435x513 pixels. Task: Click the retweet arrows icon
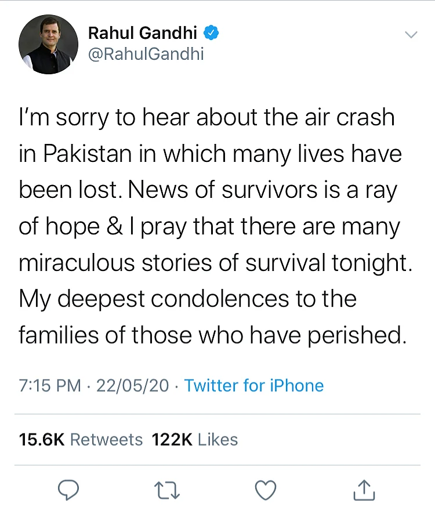point(167,490)
